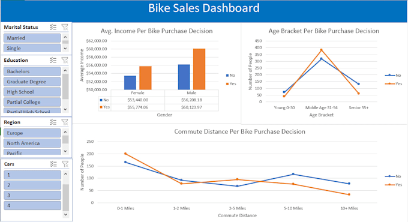408x222 pixels.
Task: Filter by Graduate Degree education
Action: click(x=32, y=82)
